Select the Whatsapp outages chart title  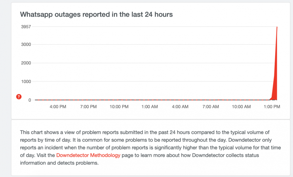(x=96, y=14)
